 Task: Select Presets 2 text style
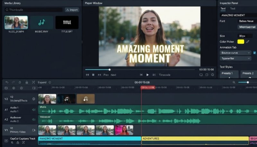pyautogui.click(x=249, y=74)
